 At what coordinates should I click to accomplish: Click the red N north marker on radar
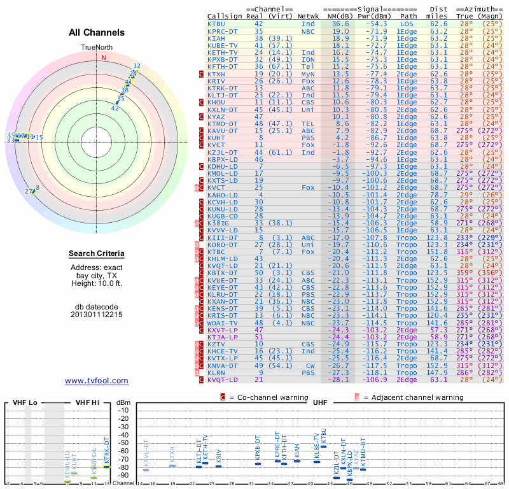(x=104, y=58)
